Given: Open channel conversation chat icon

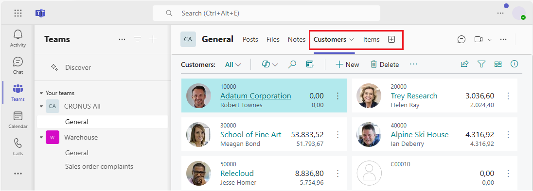Looking at the screenshot, I should 462,39.
